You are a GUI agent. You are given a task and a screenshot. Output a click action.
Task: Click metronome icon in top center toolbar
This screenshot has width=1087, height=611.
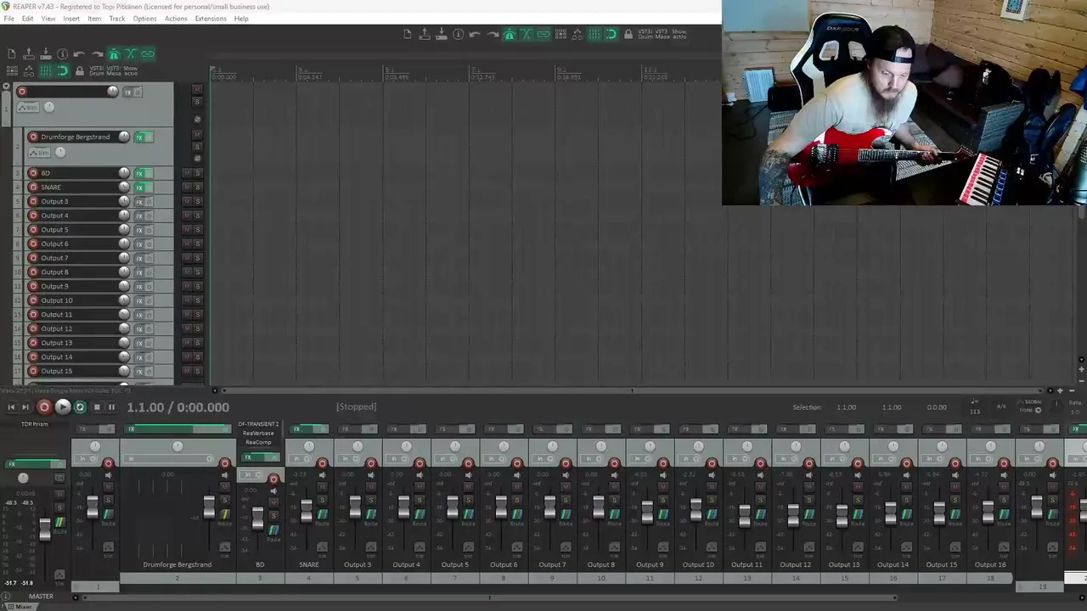pyautogui.click(x=510, y=34)
